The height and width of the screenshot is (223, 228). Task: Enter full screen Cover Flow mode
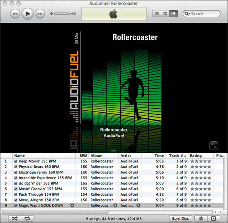tap(214, 145)
